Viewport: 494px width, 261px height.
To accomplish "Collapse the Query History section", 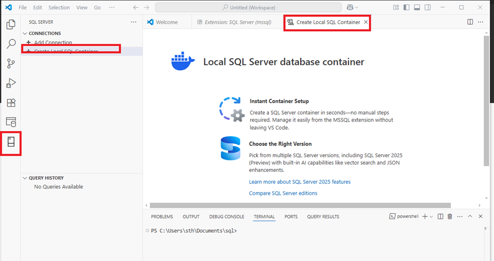I will click(25, 178).
